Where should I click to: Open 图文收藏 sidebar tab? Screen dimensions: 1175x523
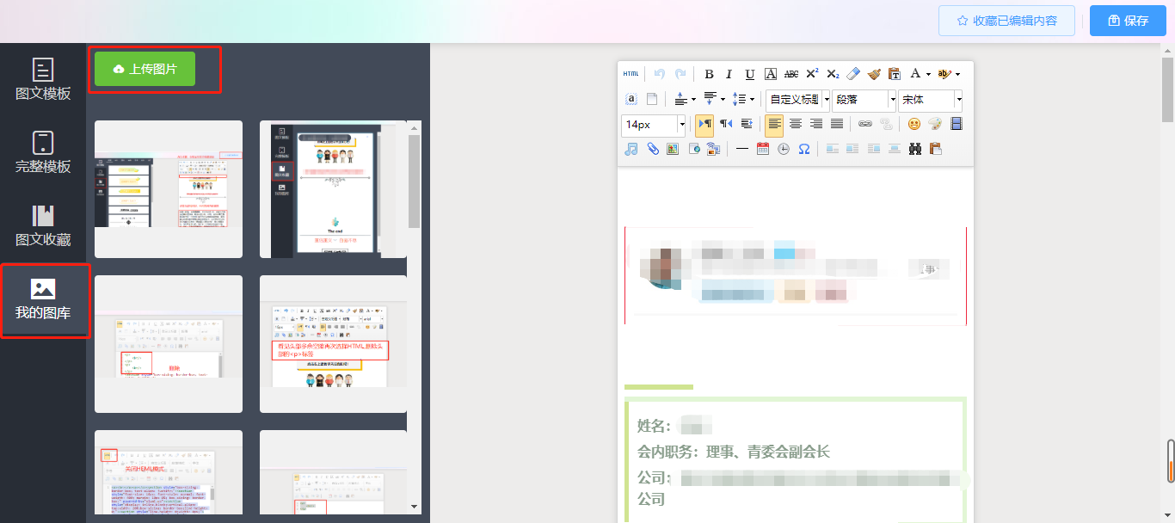pyautogui.click(x=43, y=226)
